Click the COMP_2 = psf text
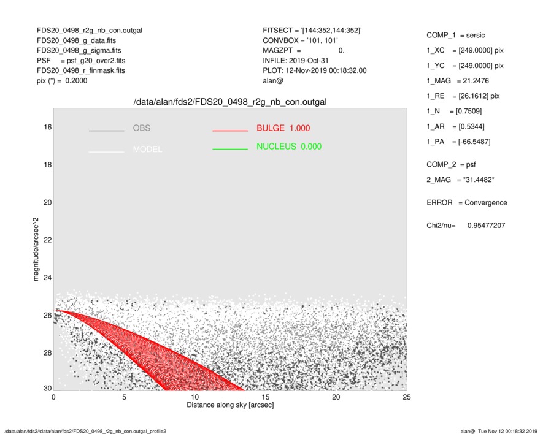The height and width of the screenshot is (434, 543). (451, 164)
